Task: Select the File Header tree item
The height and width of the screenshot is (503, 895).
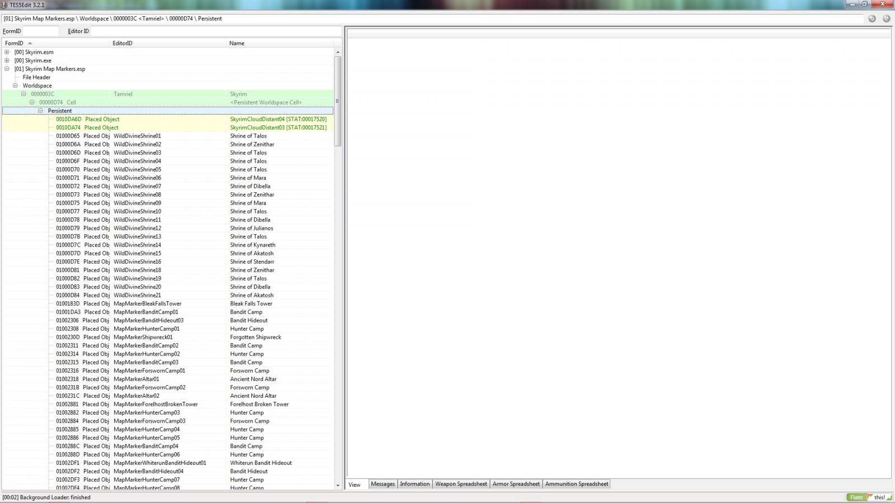Action: 36,77
